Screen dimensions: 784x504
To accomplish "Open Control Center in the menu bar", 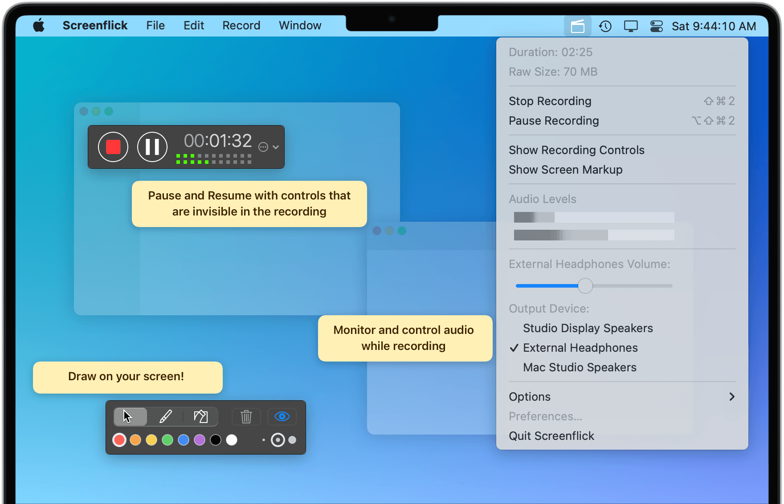I will [x=657, y=26].
